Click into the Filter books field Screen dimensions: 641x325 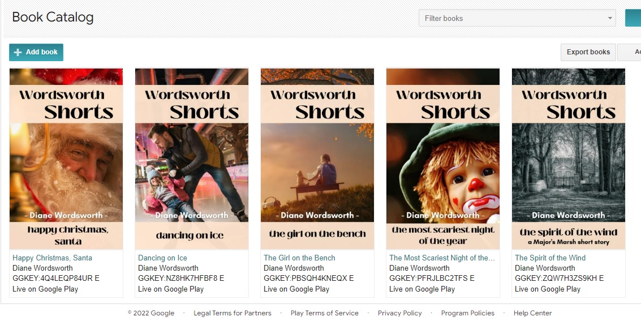(x=512, y=18)
